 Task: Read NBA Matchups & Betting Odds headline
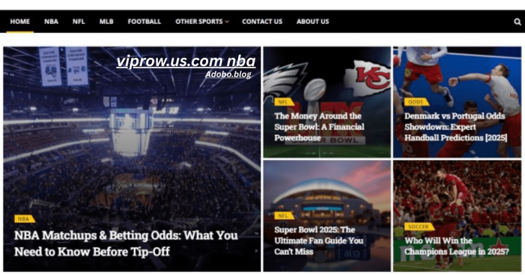(x=126, y=243)
